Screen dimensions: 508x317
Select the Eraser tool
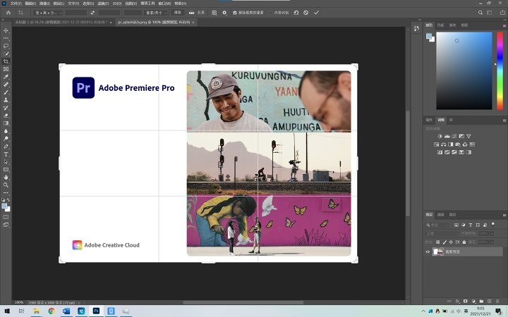pyautogui.click(x=6, y=116)
